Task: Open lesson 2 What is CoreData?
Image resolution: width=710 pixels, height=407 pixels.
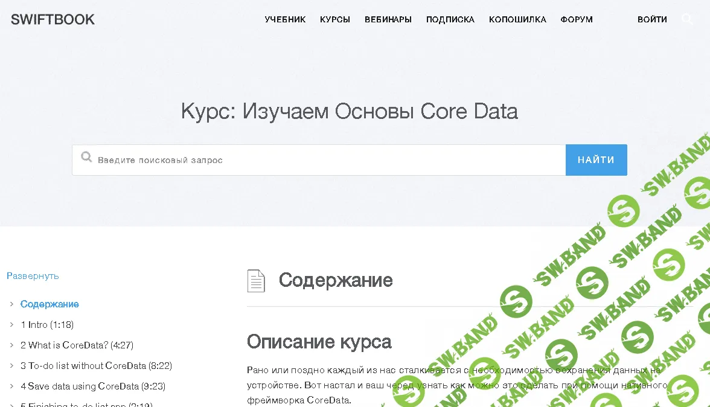Action: coord(76,345)
